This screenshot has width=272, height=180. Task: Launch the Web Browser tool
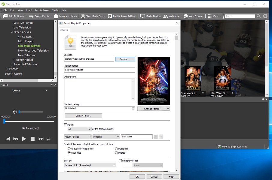(194, 16)
